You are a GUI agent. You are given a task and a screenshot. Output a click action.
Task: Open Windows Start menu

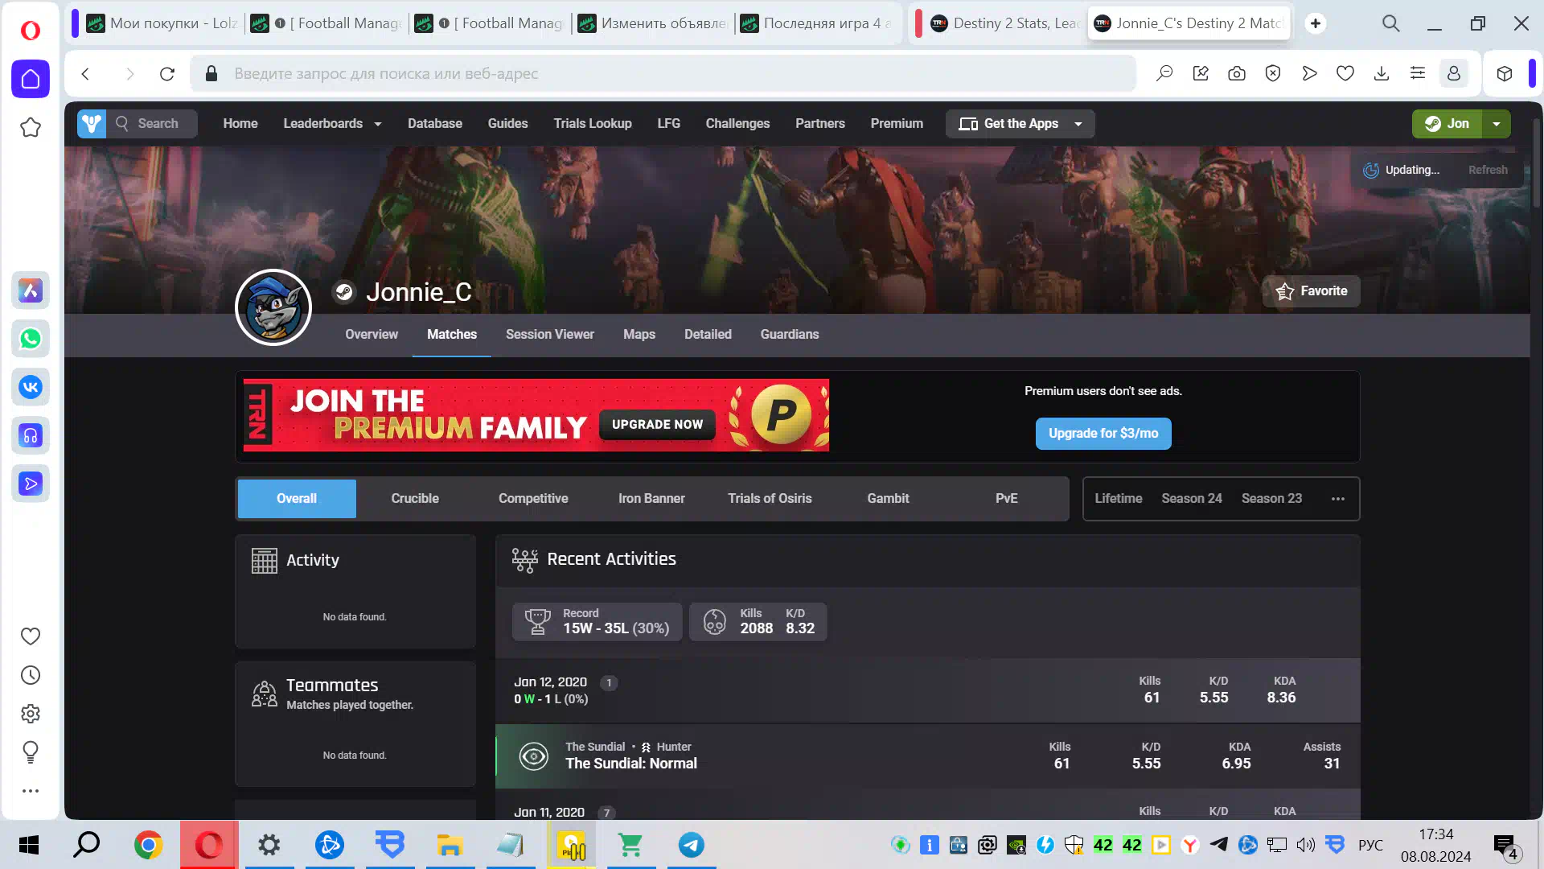[x=29, y=845]
